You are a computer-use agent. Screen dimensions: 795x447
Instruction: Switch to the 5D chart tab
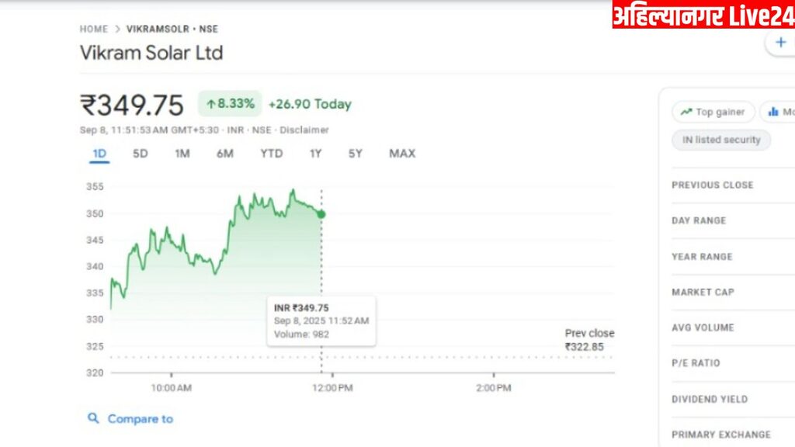[141, 154]
